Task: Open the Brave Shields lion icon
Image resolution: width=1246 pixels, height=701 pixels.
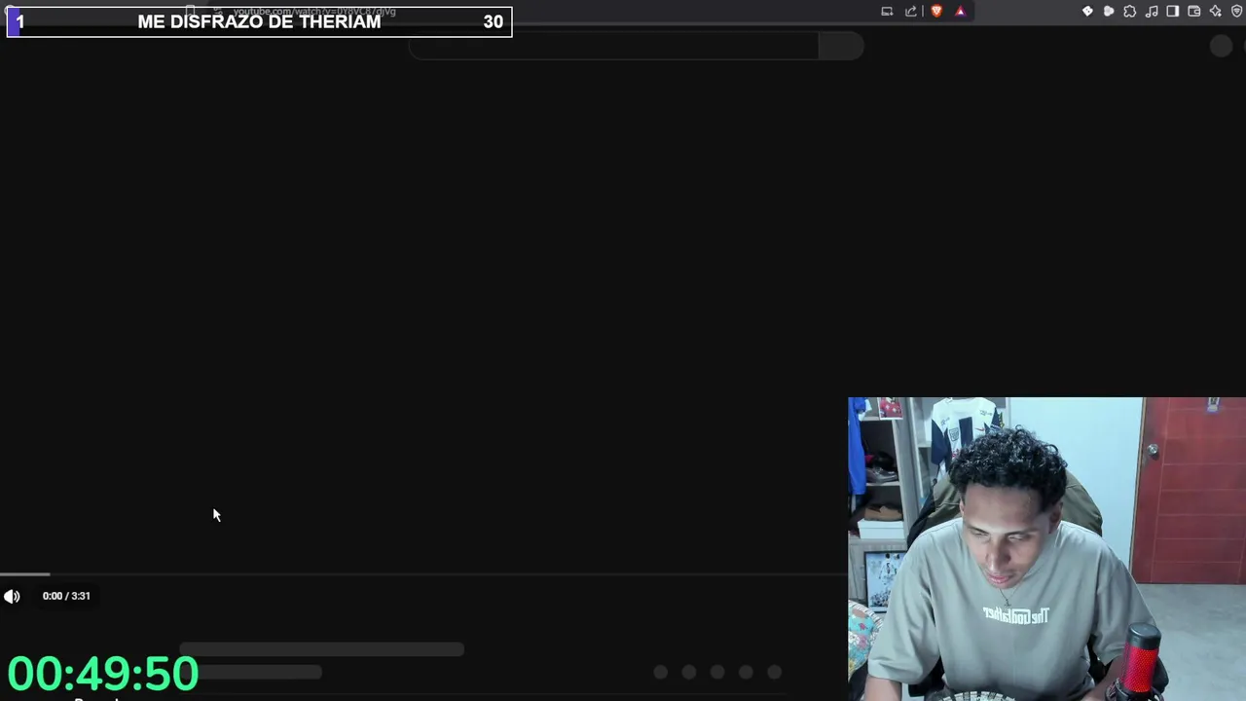Action: [x=936, y=12]
